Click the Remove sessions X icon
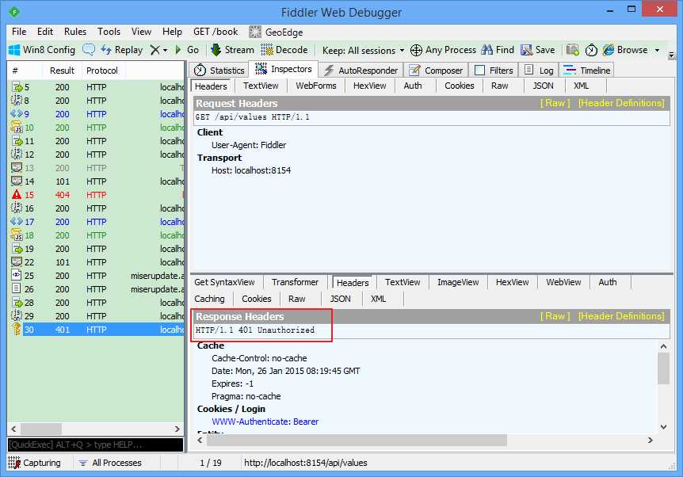The image size is (683, 477). (x=155, y=50)
